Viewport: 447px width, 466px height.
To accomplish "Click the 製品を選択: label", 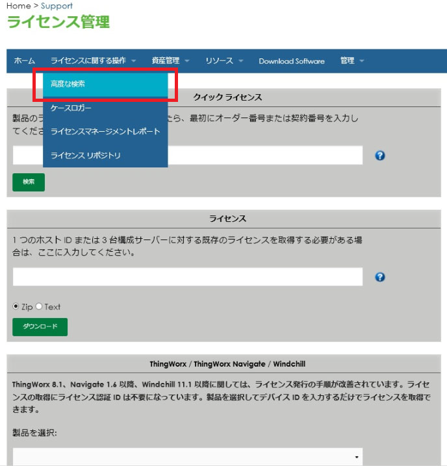I will point(34,432).
